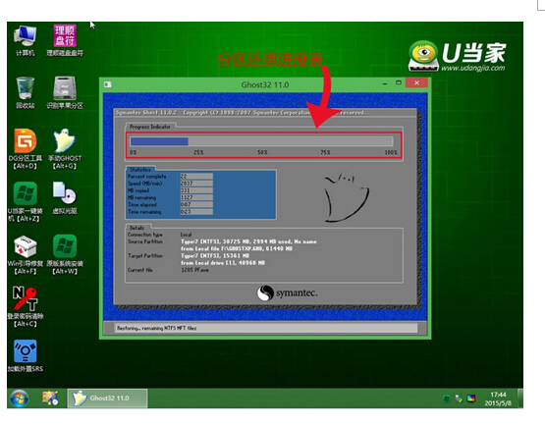Click the blue restore progress bar

coord(261,141)
